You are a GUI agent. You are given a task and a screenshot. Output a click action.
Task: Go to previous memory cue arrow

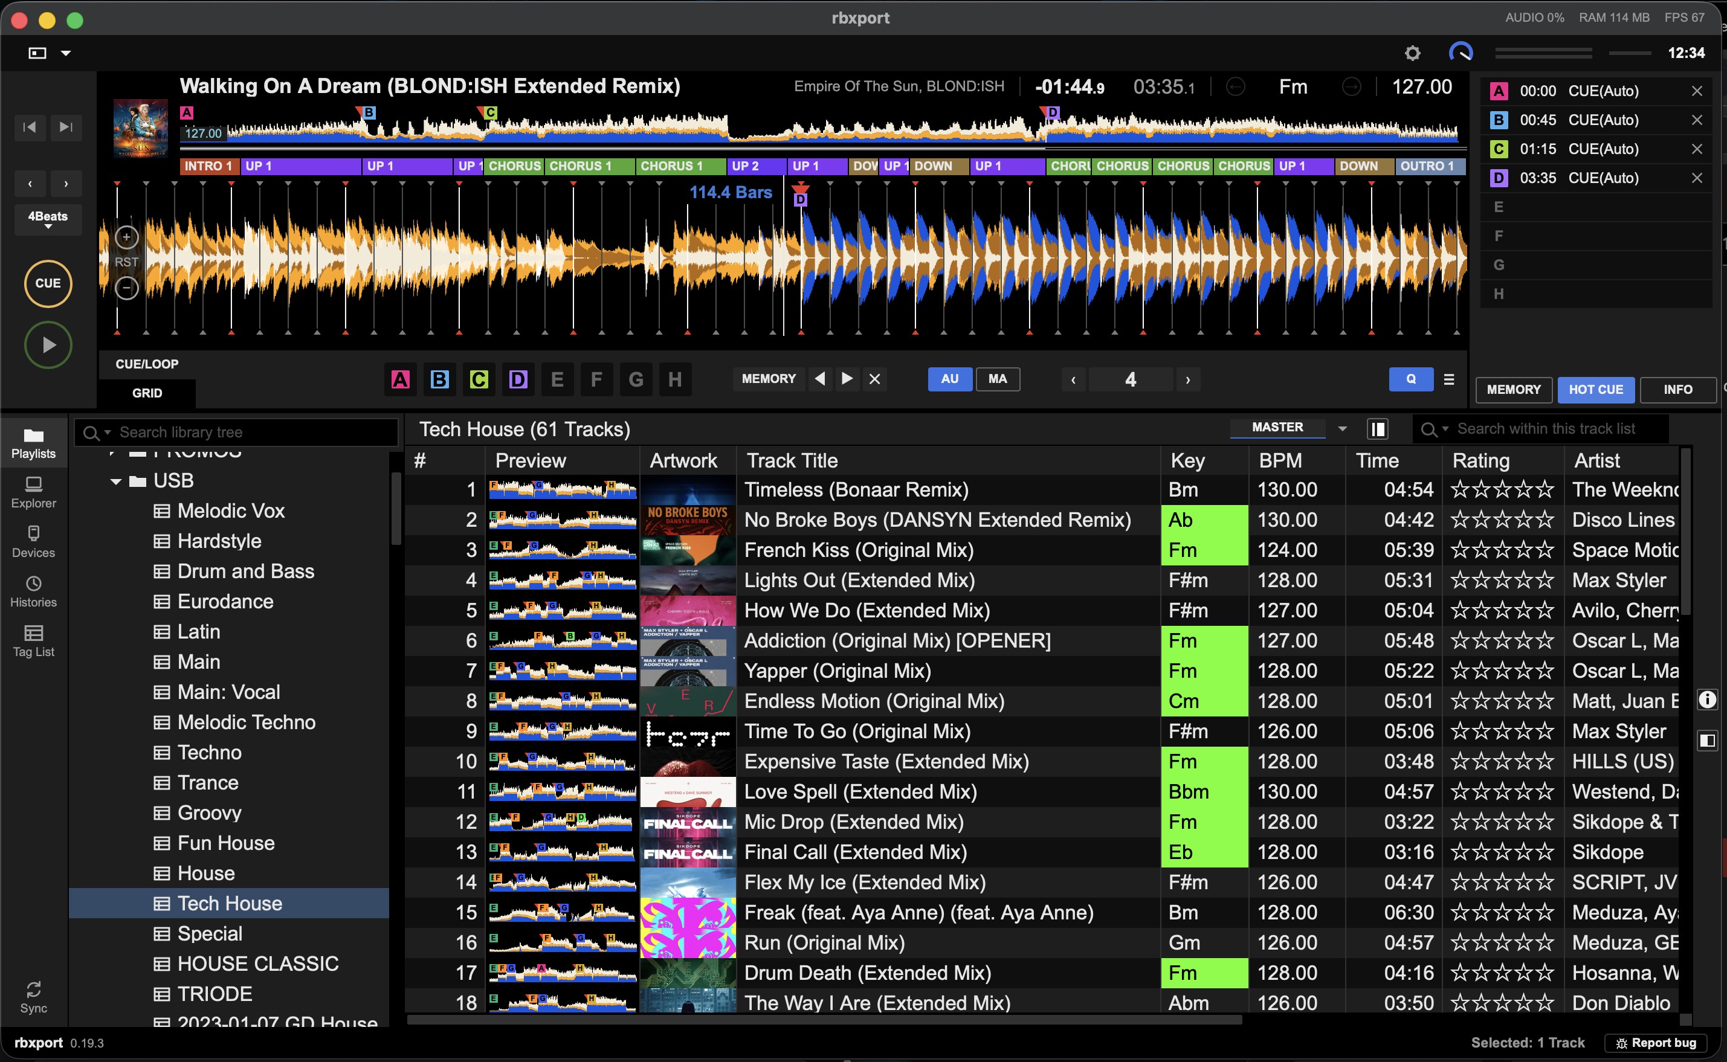(820, 379)
